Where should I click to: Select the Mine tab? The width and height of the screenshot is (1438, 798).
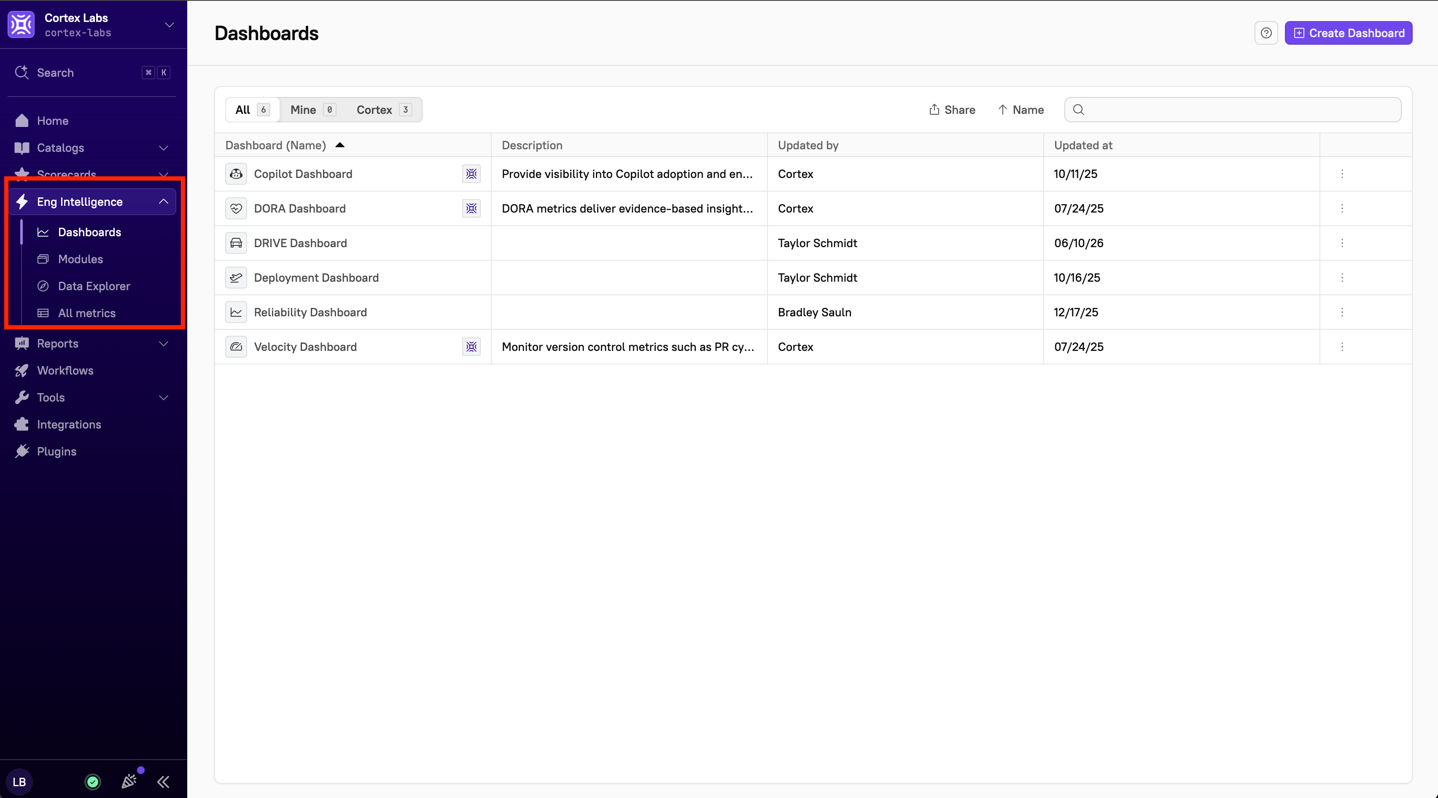[x=312, y=110]
